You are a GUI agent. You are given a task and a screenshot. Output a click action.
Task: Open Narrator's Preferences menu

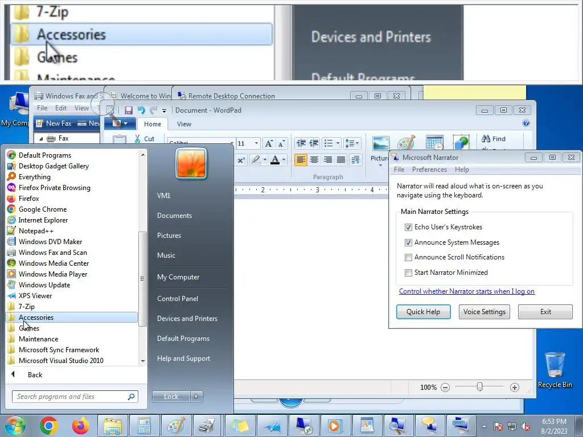click(429, 170)
